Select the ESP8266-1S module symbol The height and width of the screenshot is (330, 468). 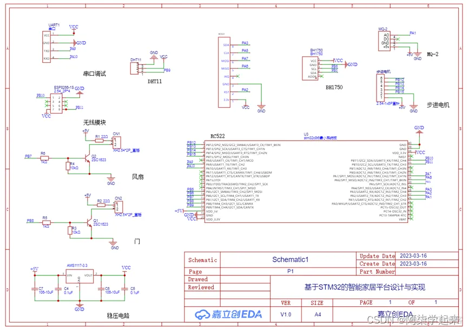[56, 103]
